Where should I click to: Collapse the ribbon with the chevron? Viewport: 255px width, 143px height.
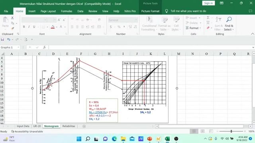pyautogui.click(x=252, y=34)
